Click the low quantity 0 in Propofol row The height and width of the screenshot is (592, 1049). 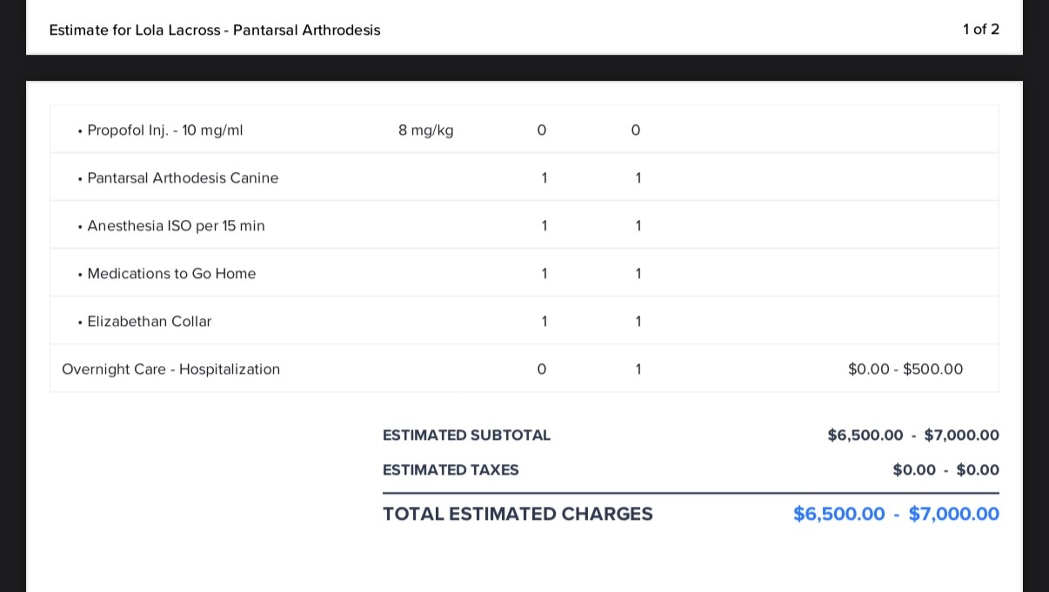click(542, 130)
